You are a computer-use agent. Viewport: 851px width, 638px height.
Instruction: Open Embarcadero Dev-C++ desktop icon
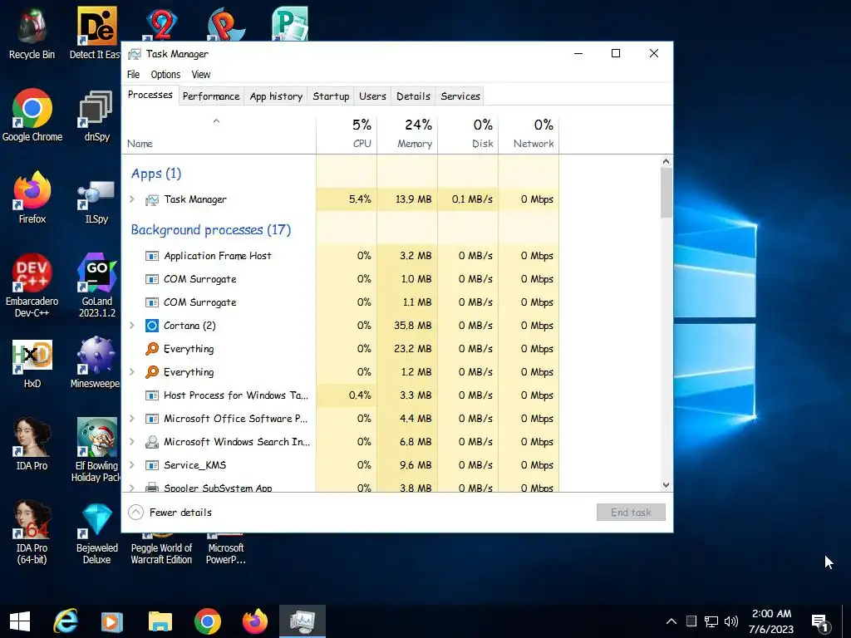point(32,285)
